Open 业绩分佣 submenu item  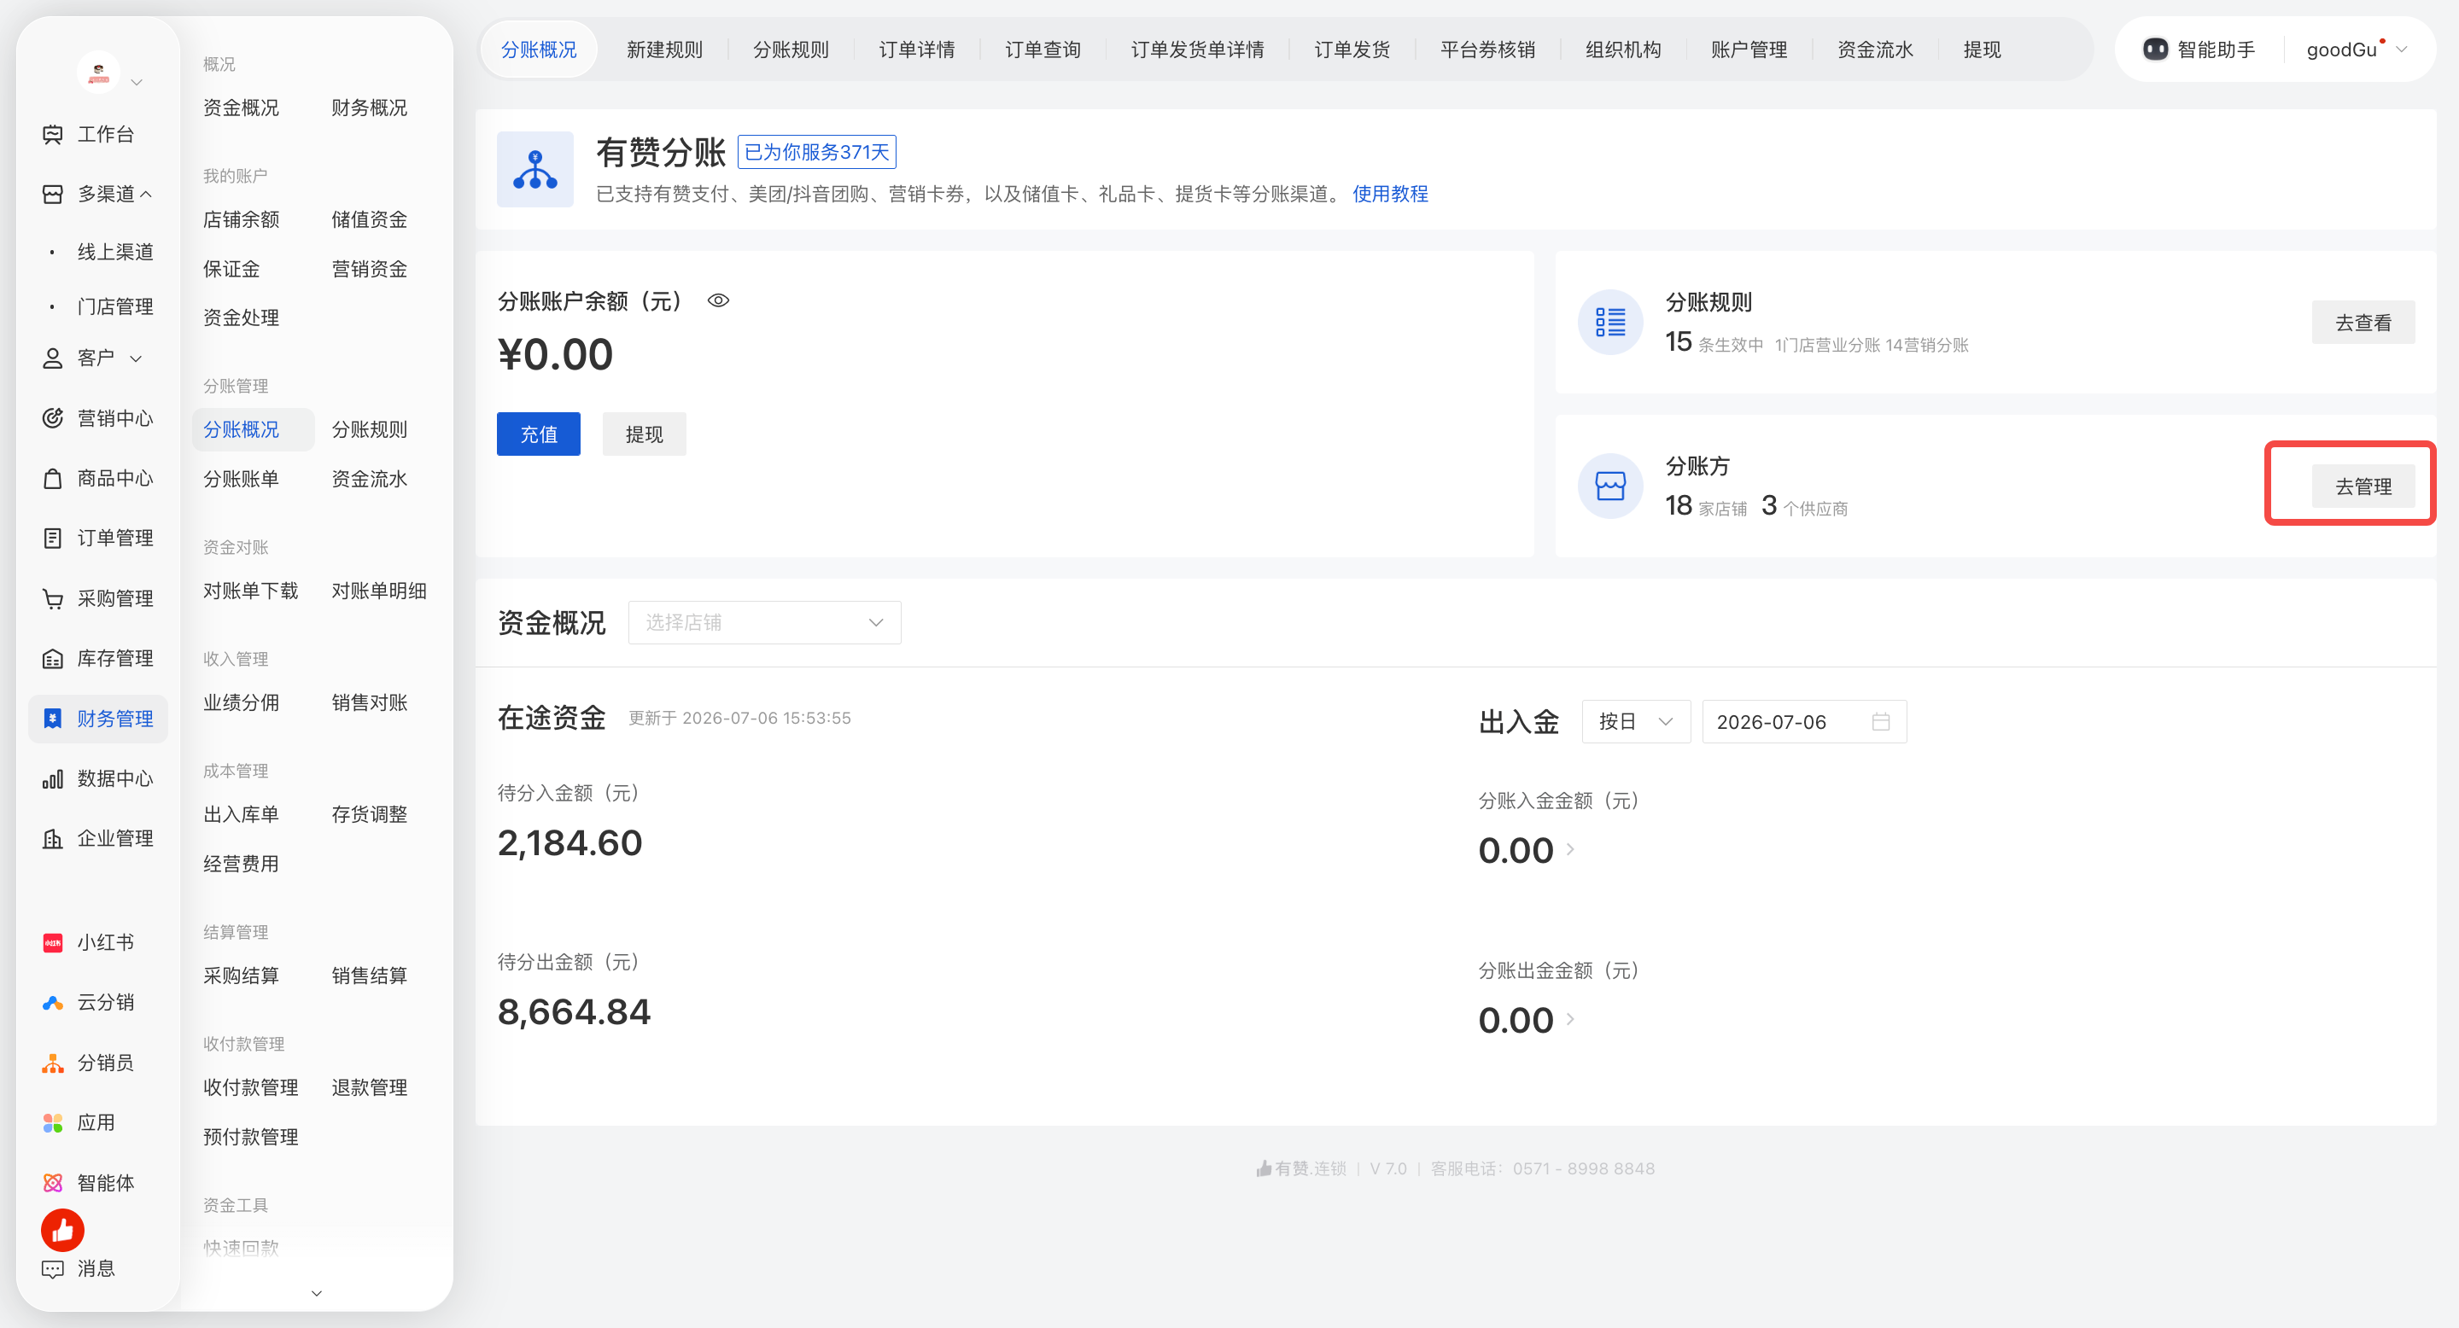click(x=242, y=703)
